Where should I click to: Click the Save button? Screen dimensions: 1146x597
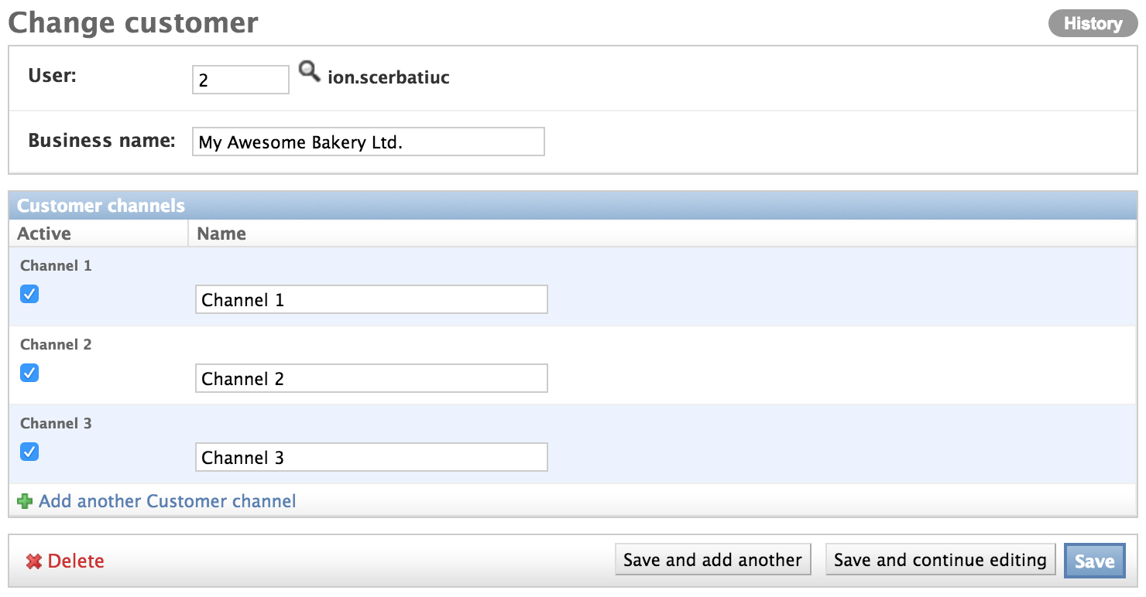click(x=1094, y=560)
